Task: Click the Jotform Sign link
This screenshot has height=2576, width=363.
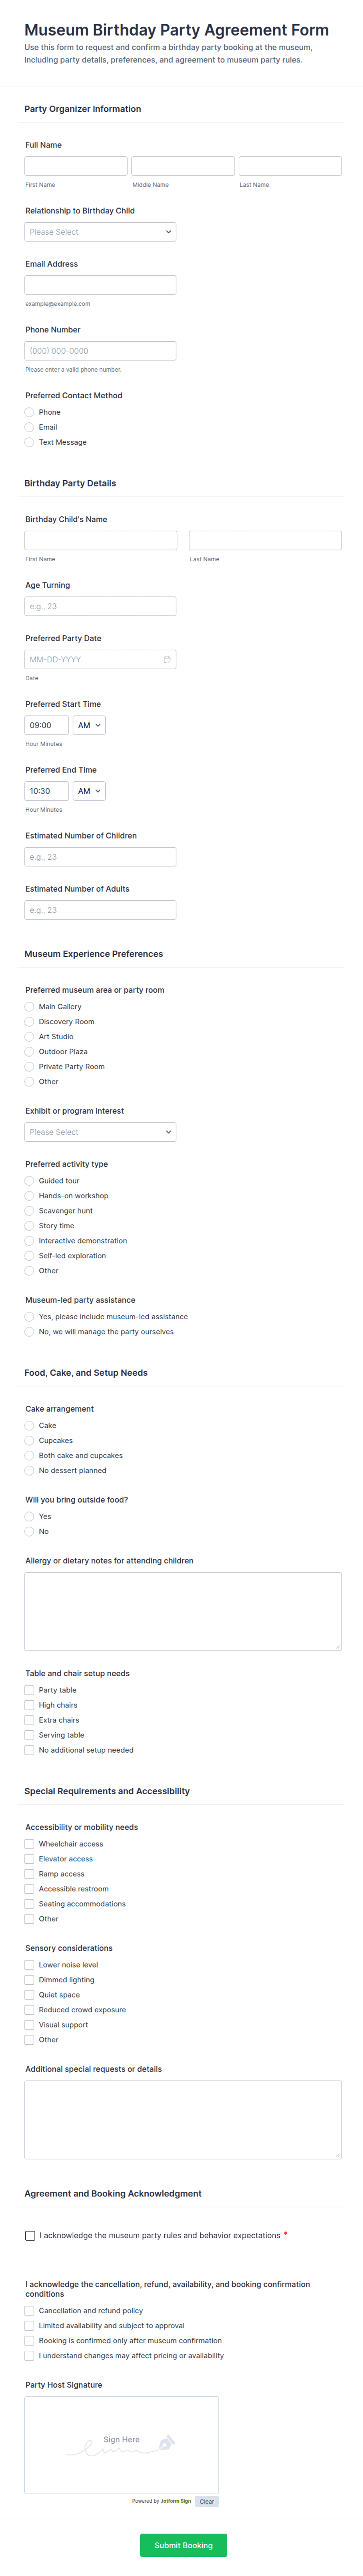Action: click(176, 2501)
